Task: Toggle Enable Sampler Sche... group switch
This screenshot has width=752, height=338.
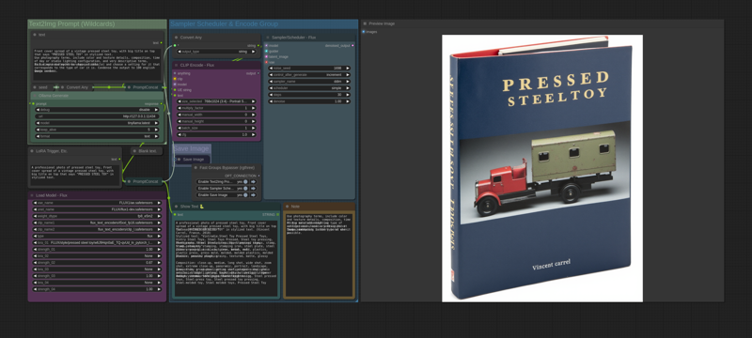Action: pyautogui.click(x=245, y=189)
